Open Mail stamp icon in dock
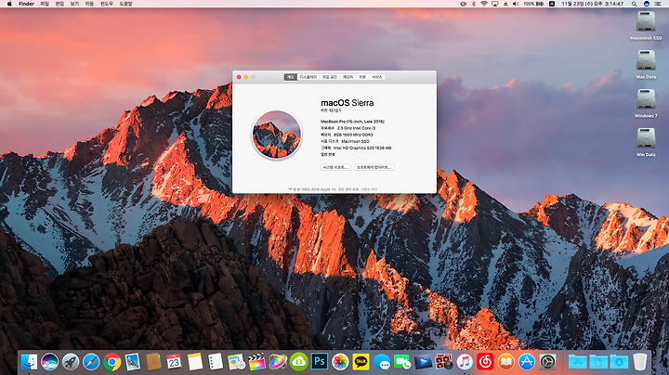 click(133, 362)
